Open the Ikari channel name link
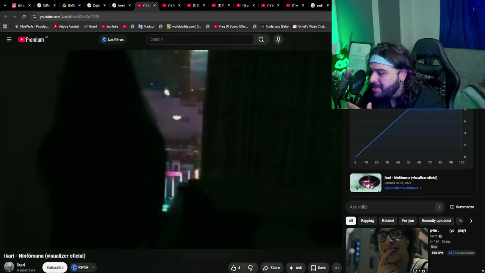 point(21,265)
